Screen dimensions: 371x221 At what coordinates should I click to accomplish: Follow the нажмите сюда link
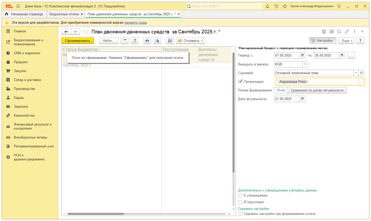[135, 23]
